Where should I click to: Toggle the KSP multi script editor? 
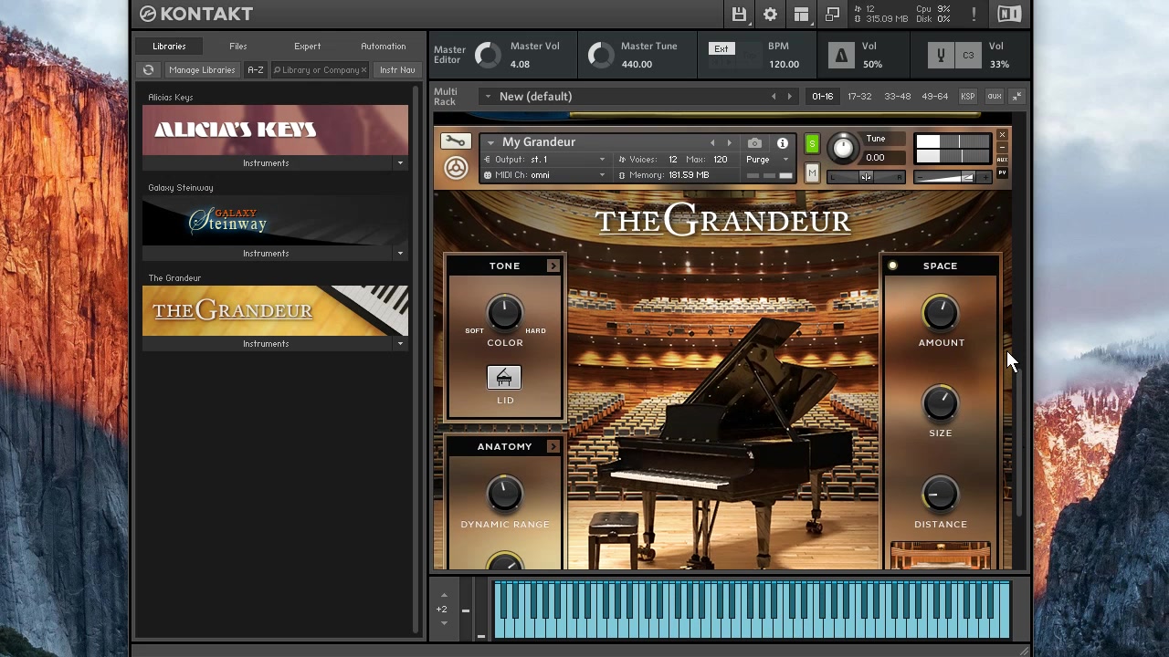[967, 96]
